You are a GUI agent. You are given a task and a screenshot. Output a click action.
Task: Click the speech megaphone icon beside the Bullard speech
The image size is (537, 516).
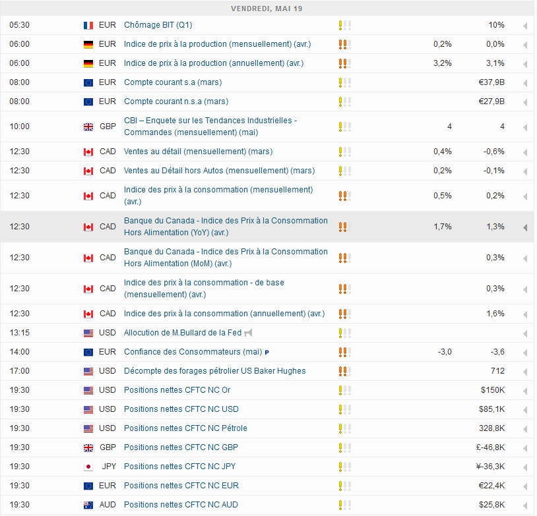point(248,333)
